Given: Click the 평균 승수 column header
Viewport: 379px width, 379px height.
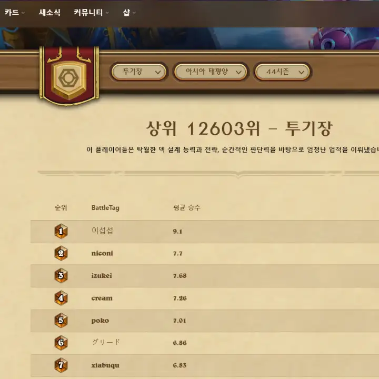Looking at the screenshot, I should point(186,207).
